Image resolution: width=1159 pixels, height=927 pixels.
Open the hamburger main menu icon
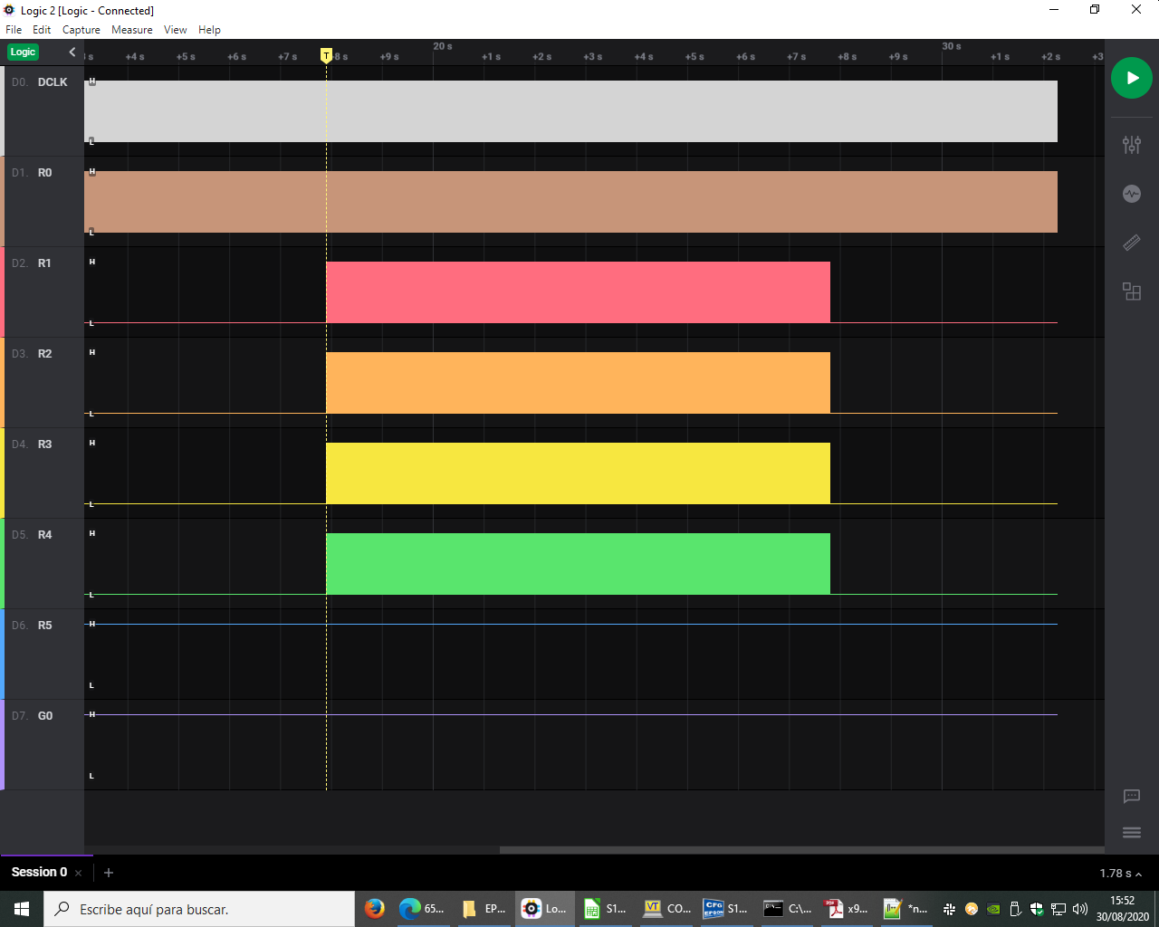pyautogui.click(x=1131, y=833)
